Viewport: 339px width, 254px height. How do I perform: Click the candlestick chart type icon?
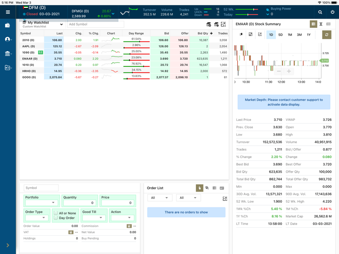pyautogui.click(x=241, y=34)
